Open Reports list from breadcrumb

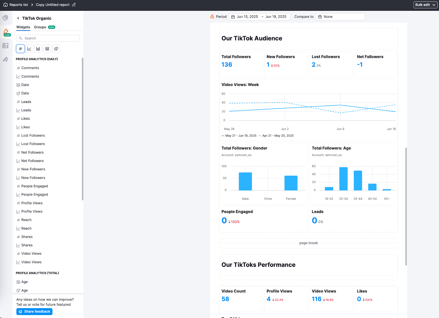click(18, 4)
